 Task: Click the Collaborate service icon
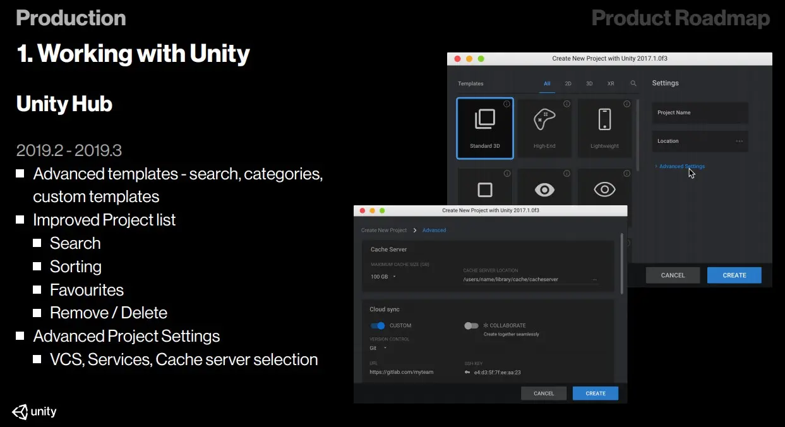click(486, 326)
